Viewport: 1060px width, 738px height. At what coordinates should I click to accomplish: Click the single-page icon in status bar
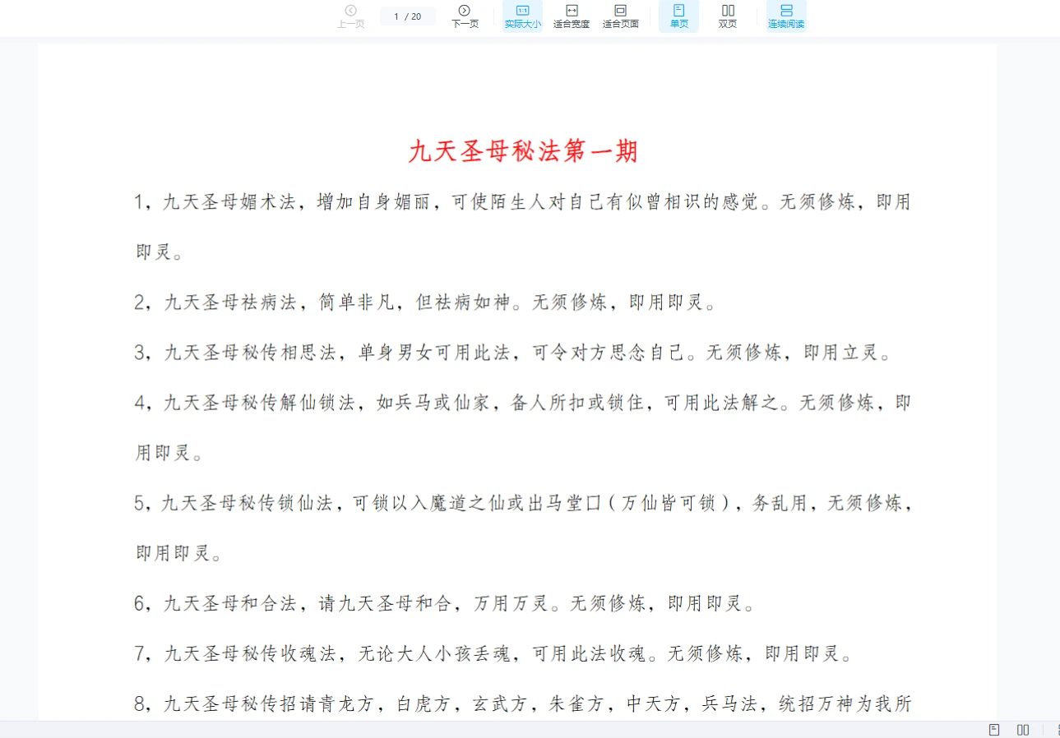pyautogui.click(x=994, y=730)
